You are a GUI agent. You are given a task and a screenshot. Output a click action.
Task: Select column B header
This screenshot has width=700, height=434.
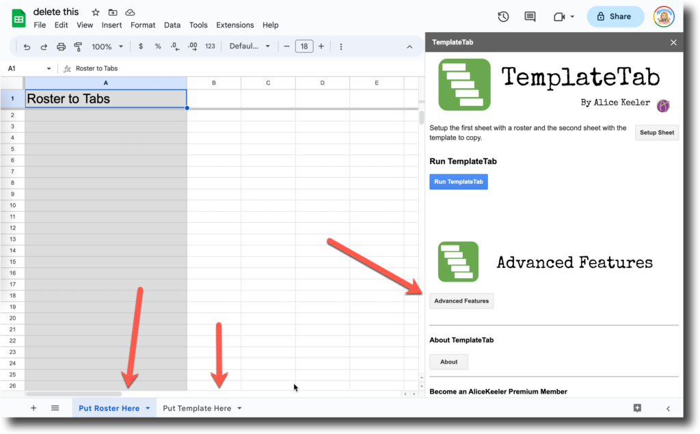tap(214, 83)
